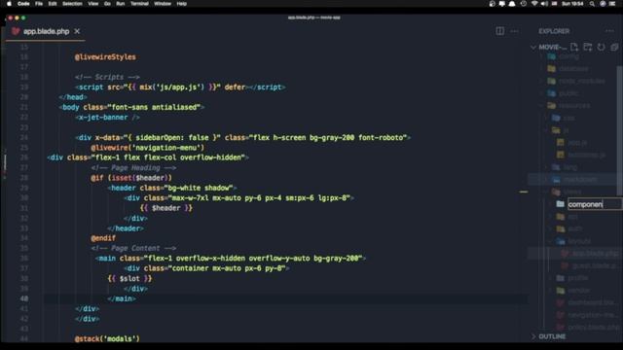Open the policy.blade.php file

(x=588, y=327)
